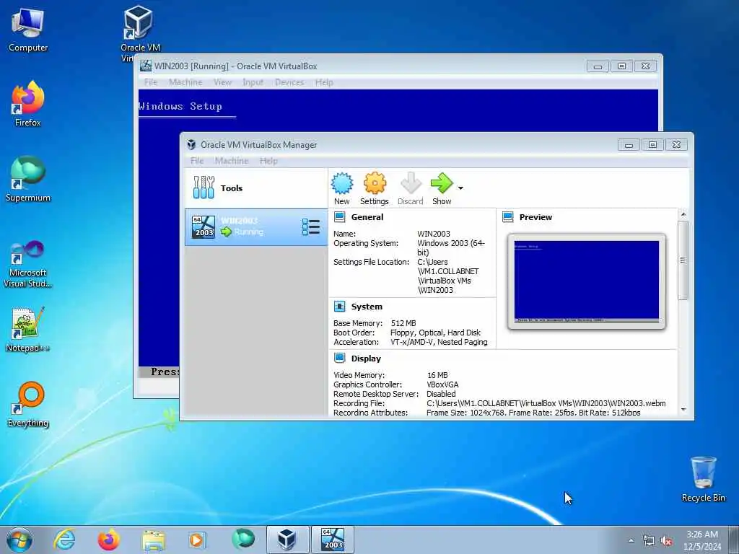Switch to VirtualBox Manager taskbar button

287,540
